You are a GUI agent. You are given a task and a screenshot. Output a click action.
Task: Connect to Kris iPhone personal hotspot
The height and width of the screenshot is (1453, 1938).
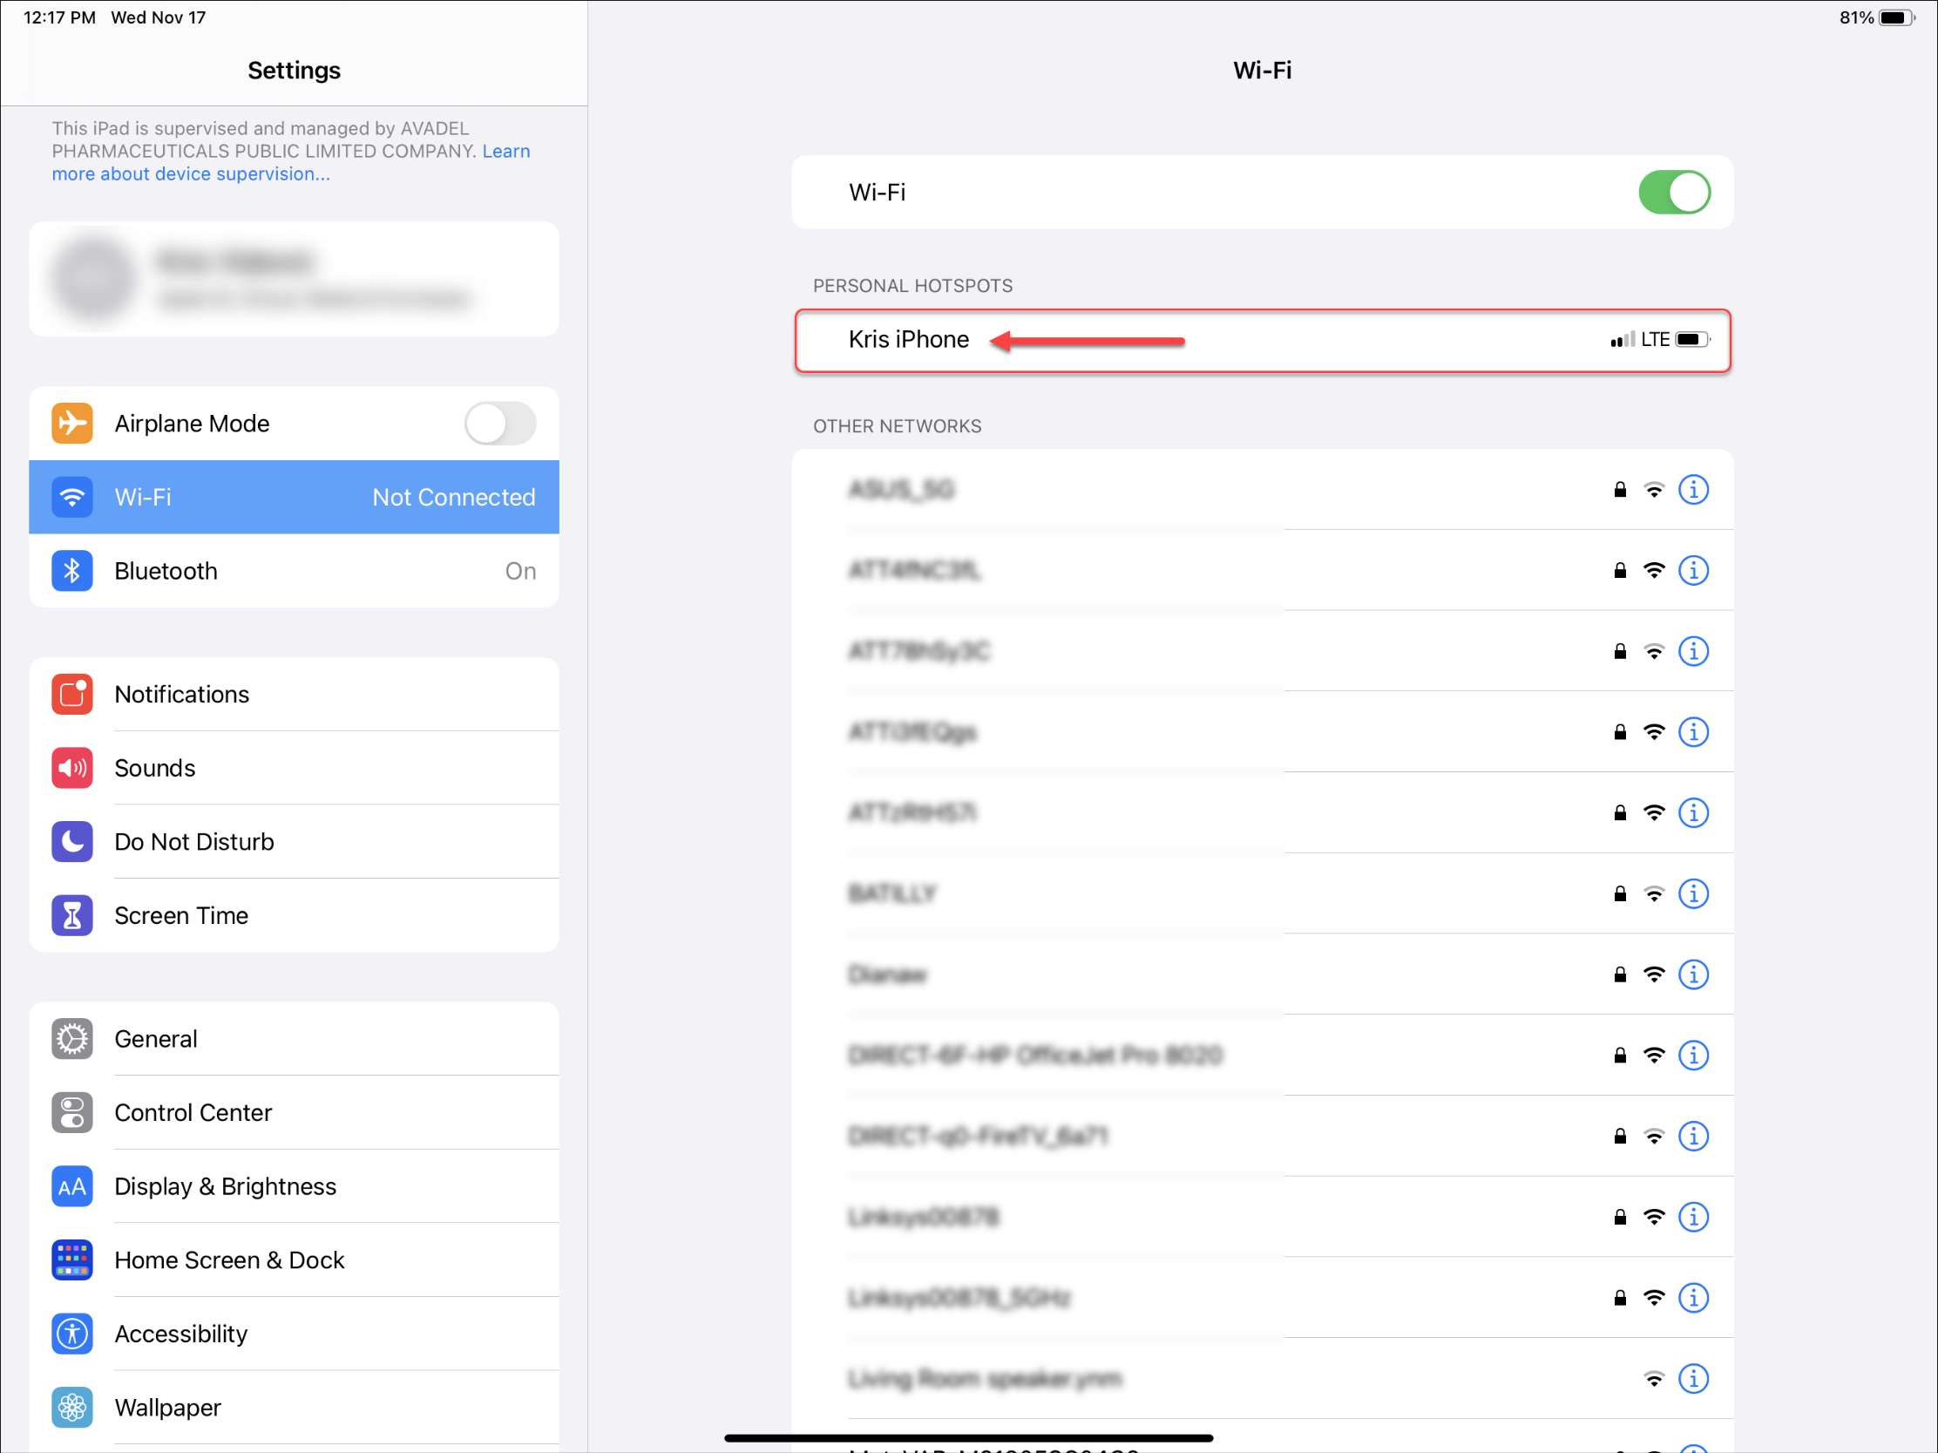pos(1262,340)
